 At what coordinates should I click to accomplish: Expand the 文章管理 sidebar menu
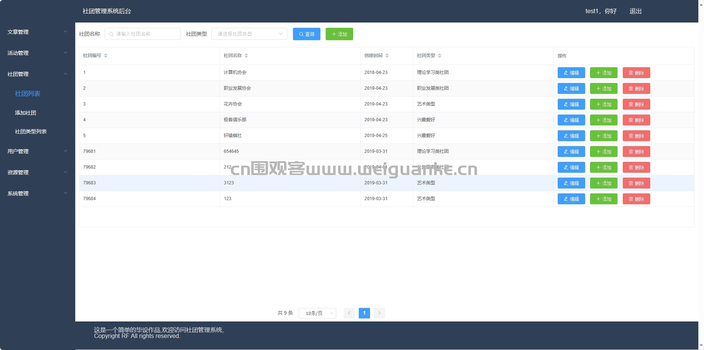tap(38, 32)
